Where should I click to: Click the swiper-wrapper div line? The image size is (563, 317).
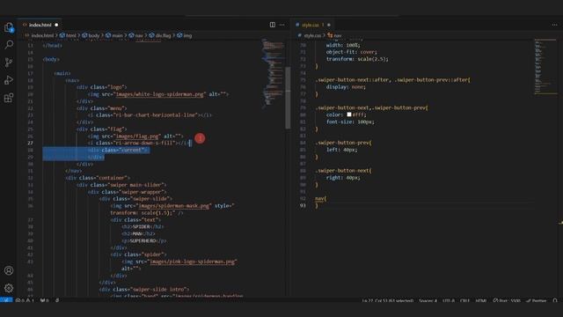click(127, 192)
